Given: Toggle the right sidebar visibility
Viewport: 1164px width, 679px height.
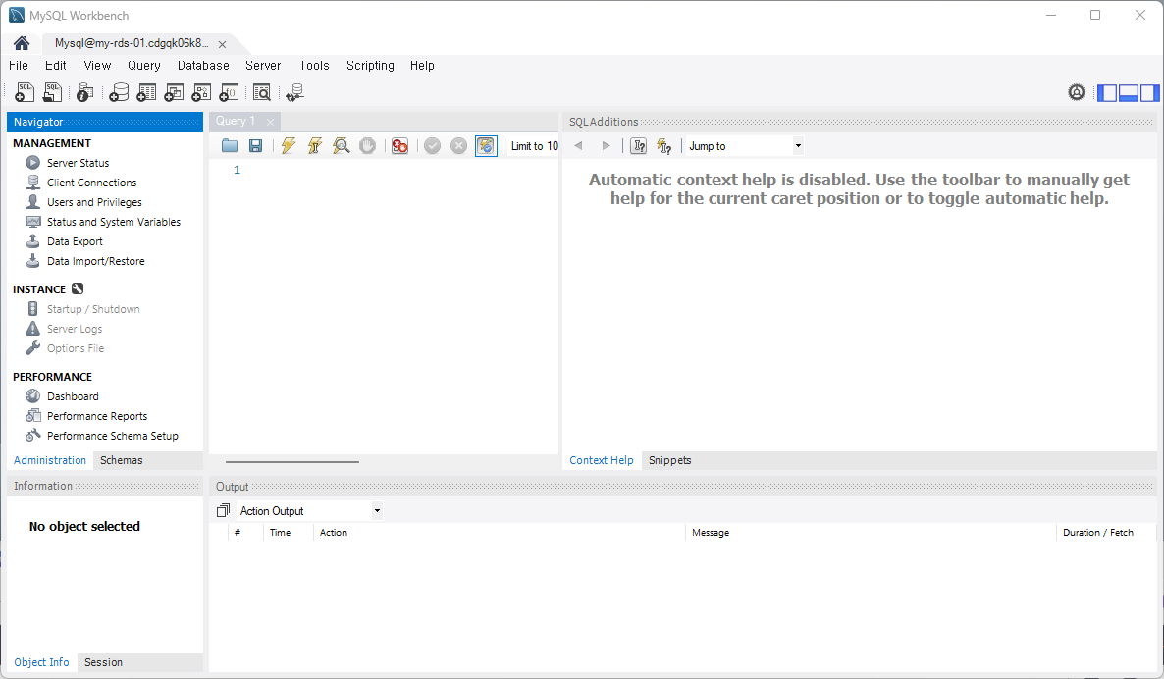Looking at the screenshot, I should click(x=1150, y=93).
